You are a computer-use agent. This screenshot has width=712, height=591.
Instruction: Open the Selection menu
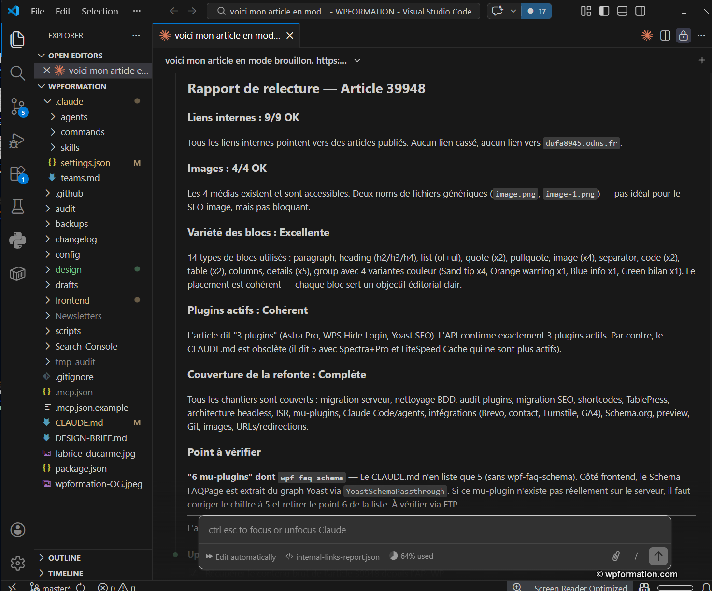coord(100,11)
